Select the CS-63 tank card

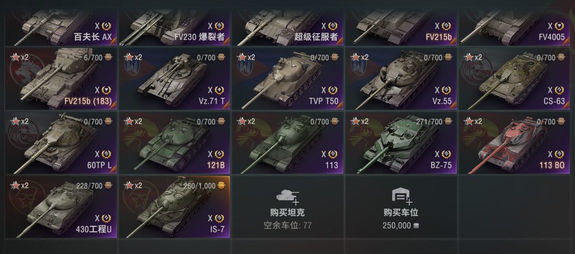(514, 78)
